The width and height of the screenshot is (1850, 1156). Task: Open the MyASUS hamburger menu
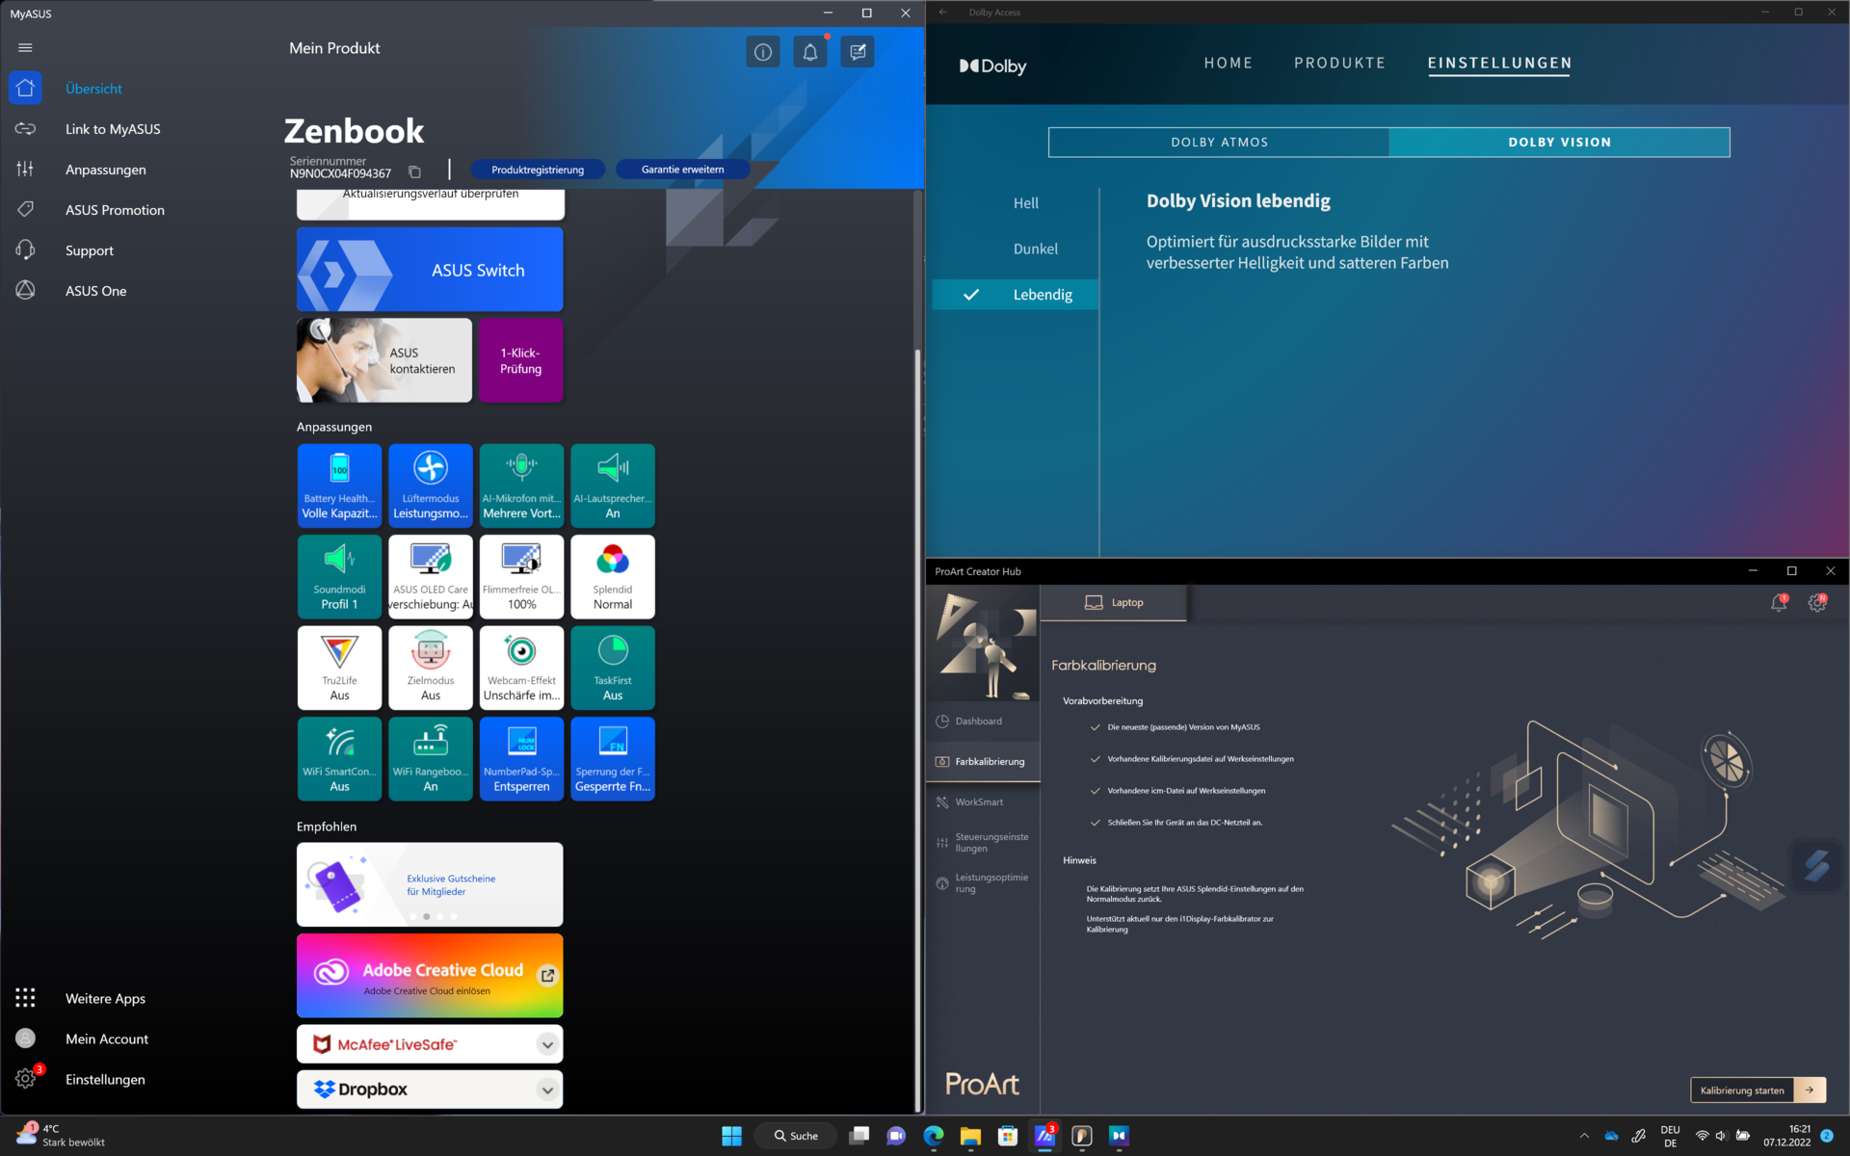coord(25,48)
